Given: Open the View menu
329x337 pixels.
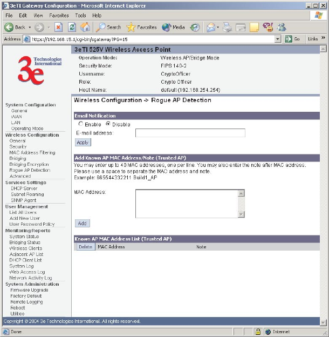Looking at the screenshot, I should click(x=38, y=16).
